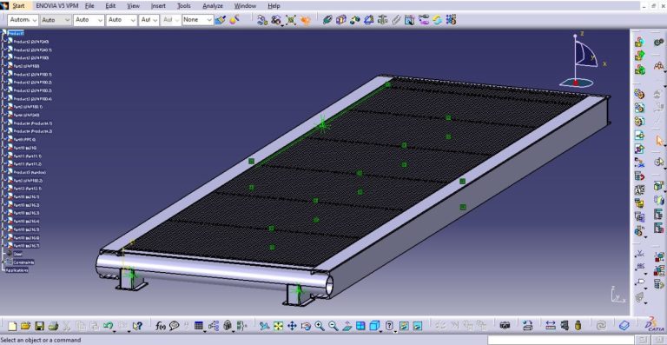Image resolution: width=667 pixels, height=345 pixels.
Task: Open the Insert menu
Action: pyautogui.click(x=158, y=6)
